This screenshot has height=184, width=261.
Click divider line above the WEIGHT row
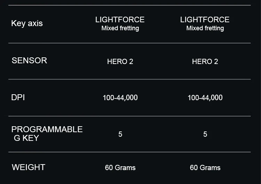coord(129,152)
